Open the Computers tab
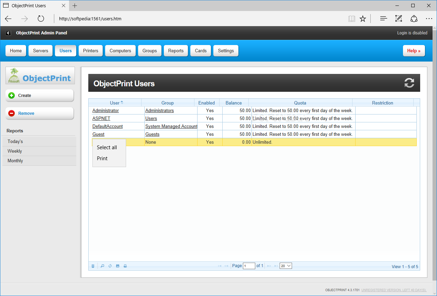 tap(120, 51)
